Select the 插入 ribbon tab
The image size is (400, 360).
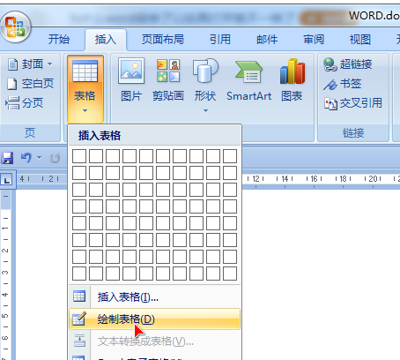tap(106, 40)
